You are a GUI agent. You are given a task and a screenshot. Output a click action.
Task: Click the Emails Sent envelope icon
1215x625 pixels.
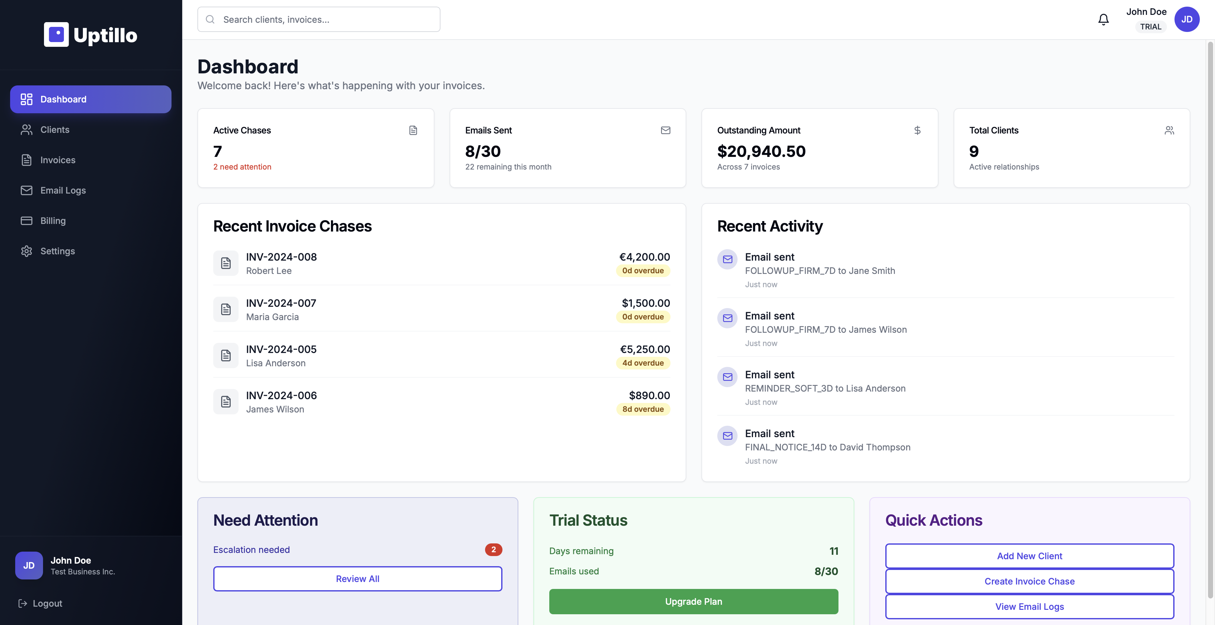click(x=665, y=130)
